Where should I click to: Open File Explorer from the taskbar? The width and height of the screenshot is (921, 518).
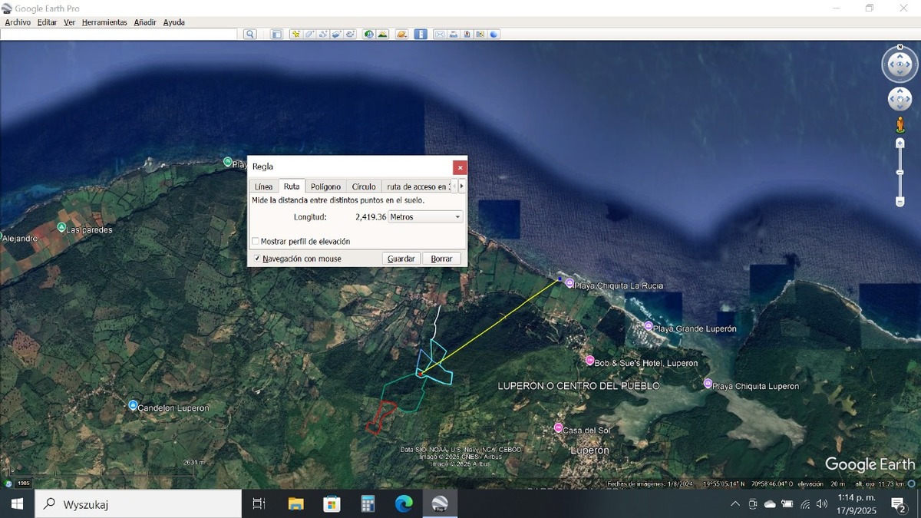295,504
